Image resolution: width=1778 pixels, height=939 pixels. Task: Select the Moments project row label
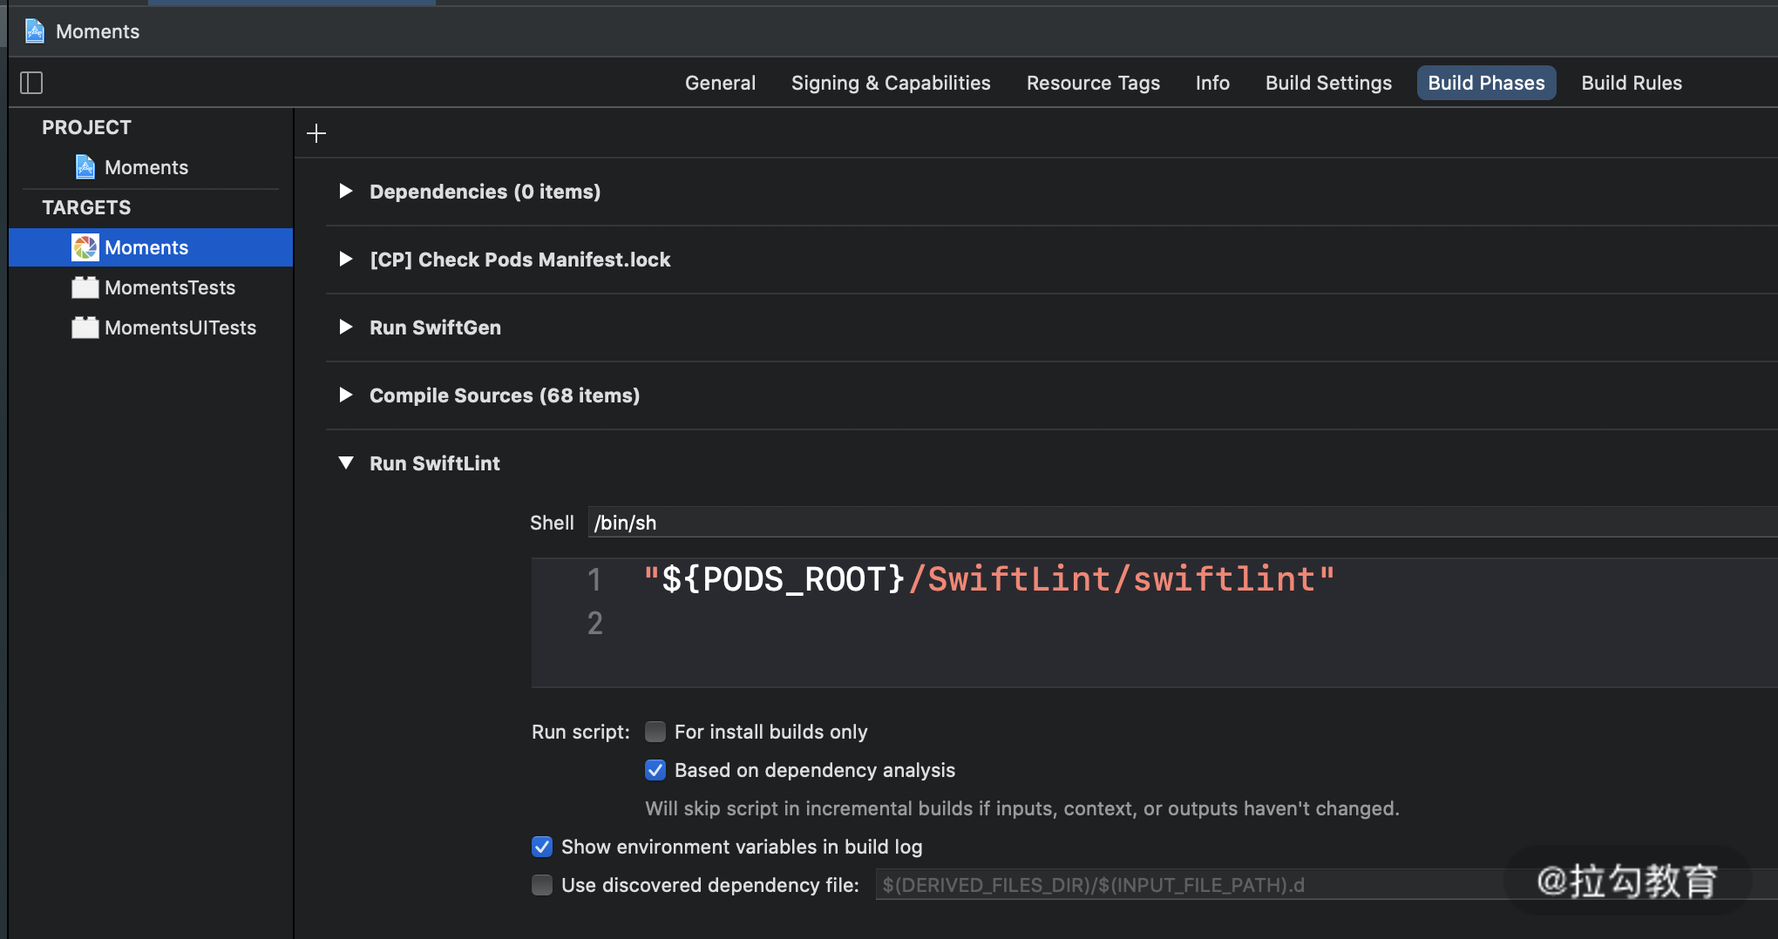(146, 167)
